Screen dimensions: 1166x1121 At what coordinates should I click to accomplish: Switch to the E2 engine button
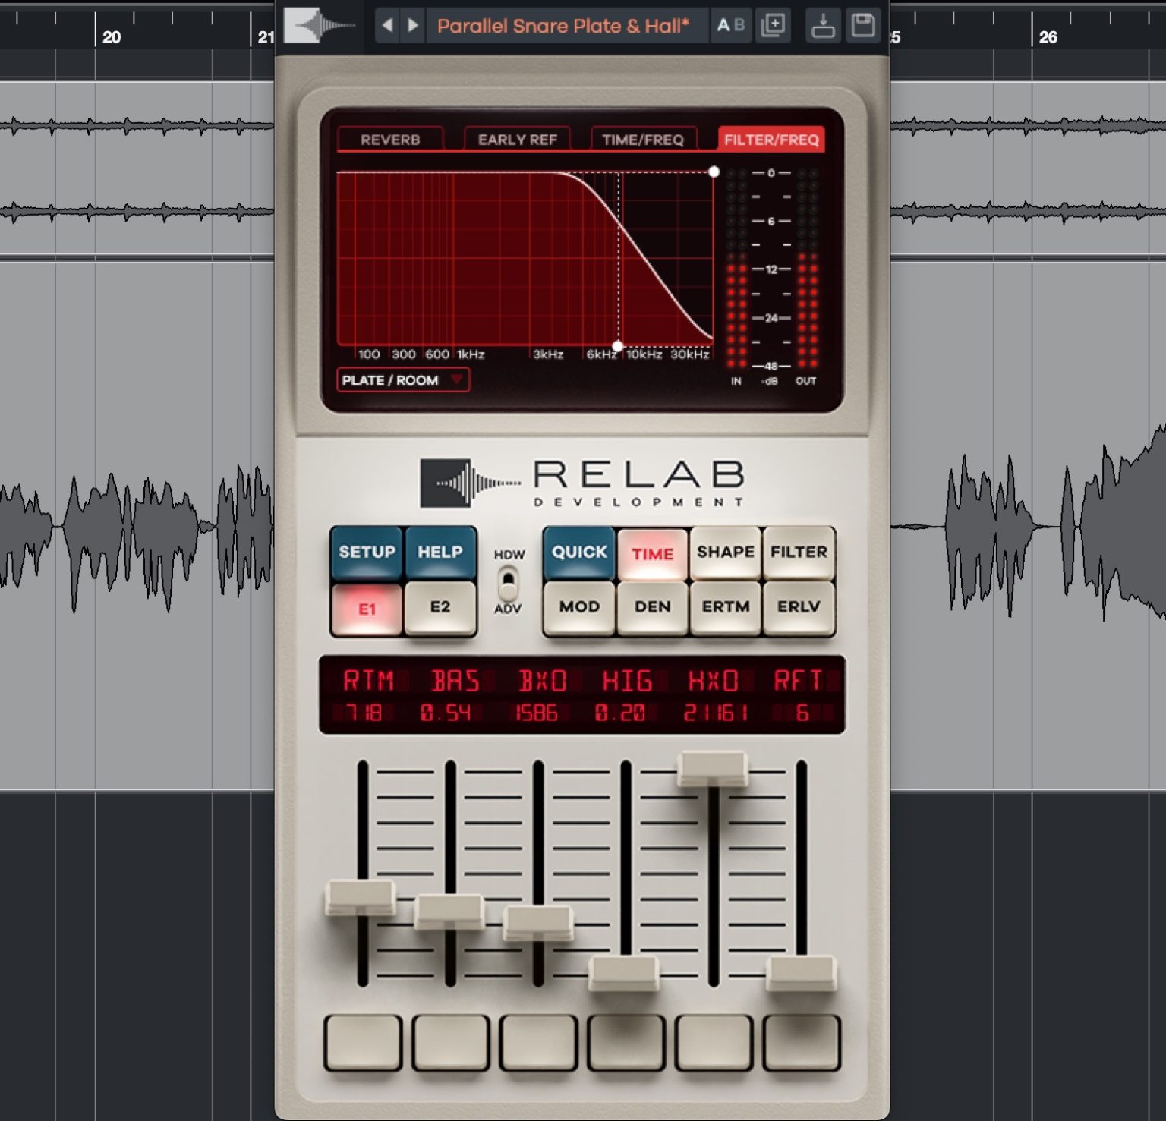pyautogui.click(x=440, y=607)
